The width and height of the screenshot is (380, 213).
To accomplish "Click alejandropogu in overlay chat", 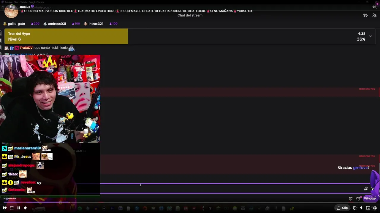I will (22, 165).
